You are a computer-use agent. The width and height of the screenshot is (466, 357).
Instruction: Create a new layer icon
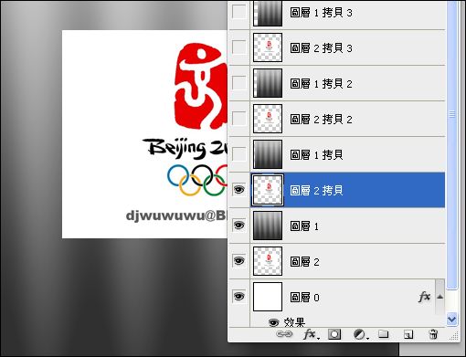coord(408,334)
